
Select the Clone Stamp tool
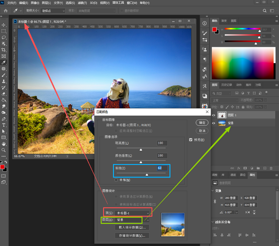click(4, 81)
